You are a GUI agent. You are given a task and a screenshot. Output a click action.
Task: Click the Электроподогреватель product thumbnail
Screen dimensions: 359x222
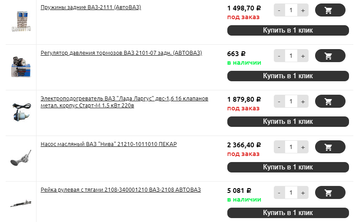pyautogui.click(x=20, y=112)
